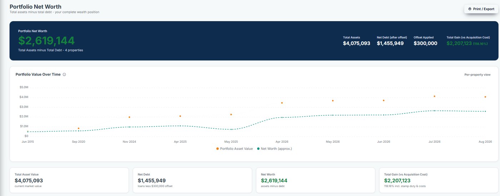The height and width of the screenshot is (196, 500).
Task: Click the orange data point above Apr 2025
Action: [180, 116]
